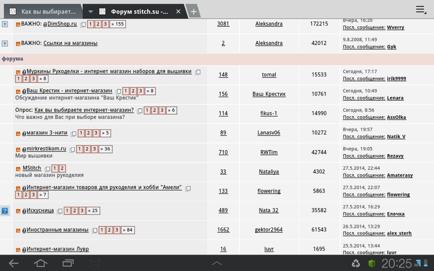Image resolution: width=434 pixels, height=271 pixels.
Task: Open the mirkrestikom.ru topic link
Action: coord(46,149)
